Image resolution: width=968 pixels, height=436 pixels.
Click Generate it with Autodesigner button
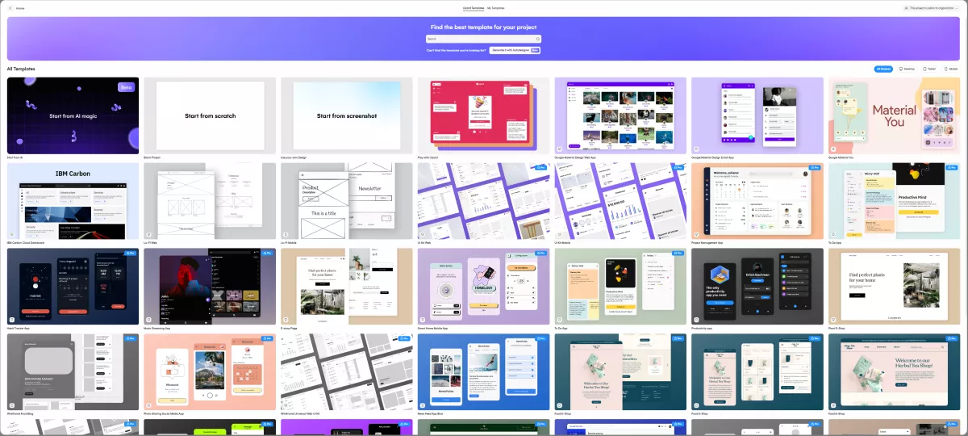pyautogui.click(x=515, y=50)
